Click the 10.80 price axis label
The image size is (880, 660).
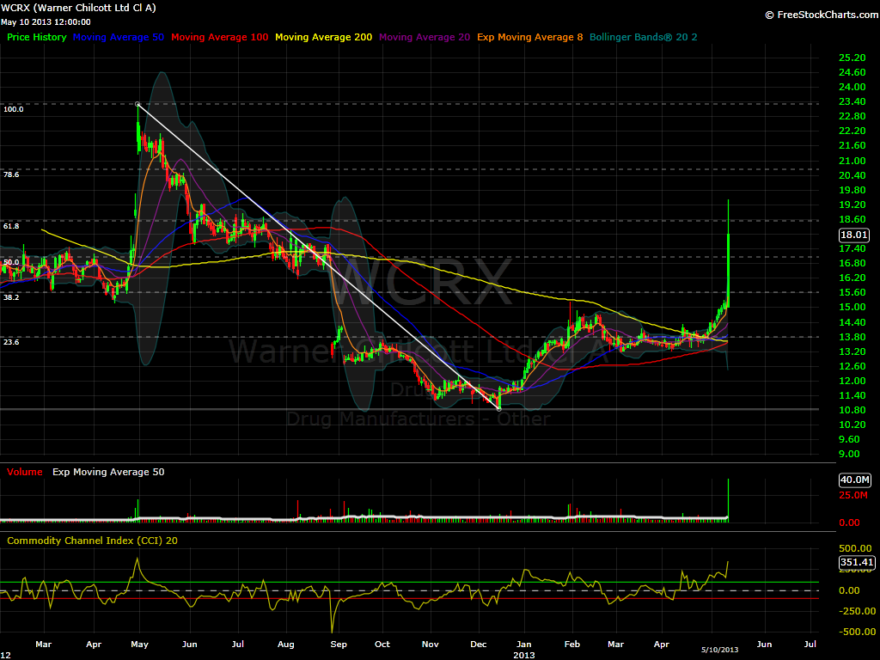point(852,410)
